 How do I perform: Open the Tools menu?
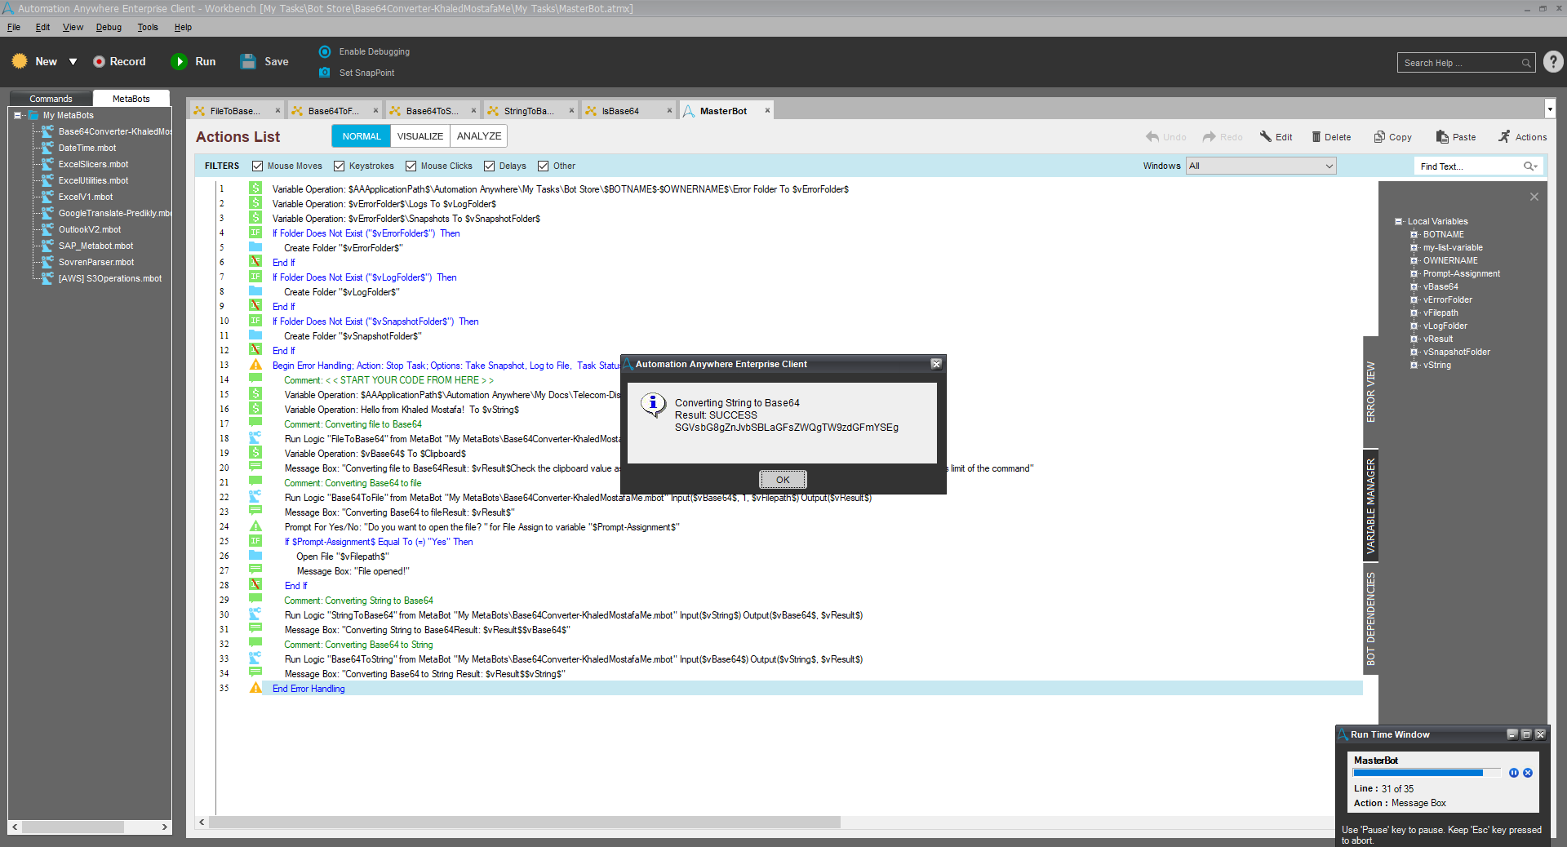(x=148, y=27)
